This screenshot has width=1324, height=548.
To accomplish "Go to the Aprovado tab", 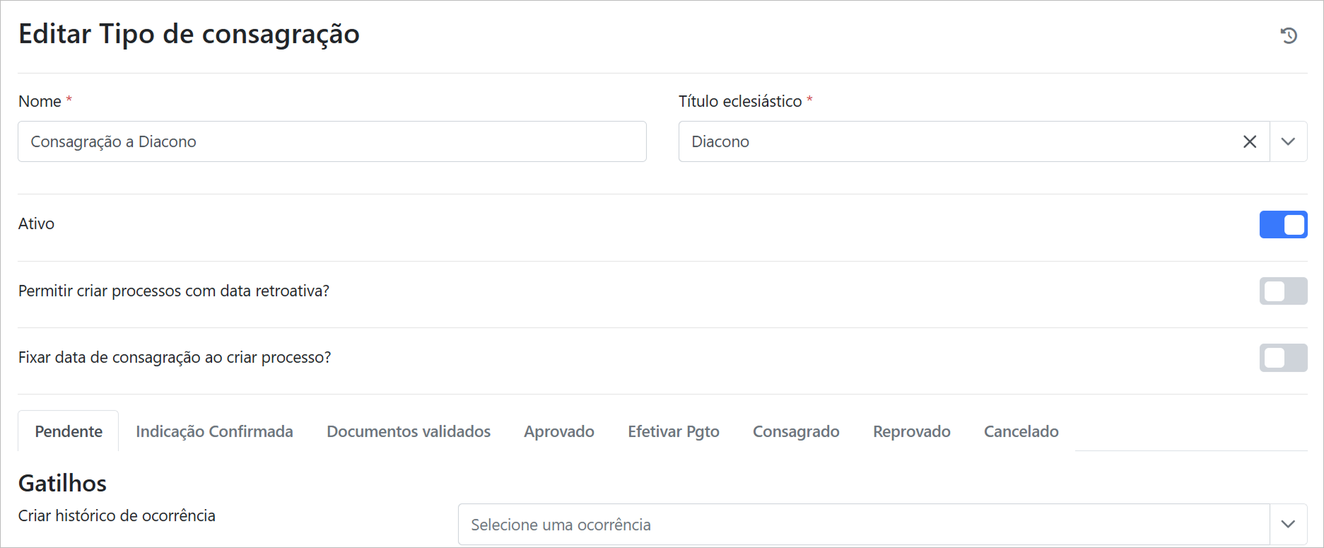I will (558, 431).
